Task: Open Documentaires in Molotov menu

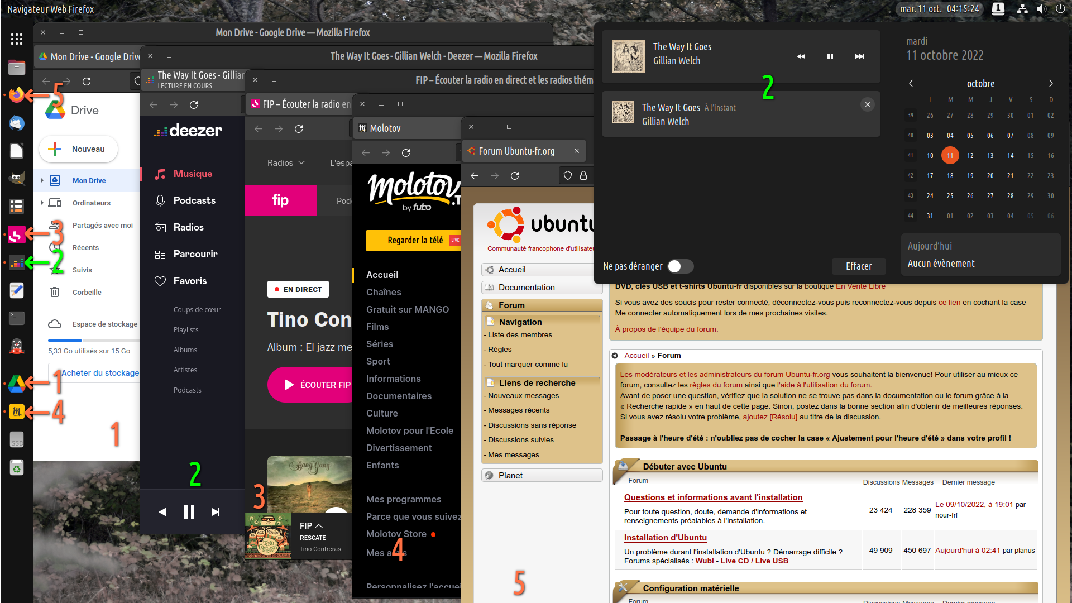Action: click(x=399, y=396)
